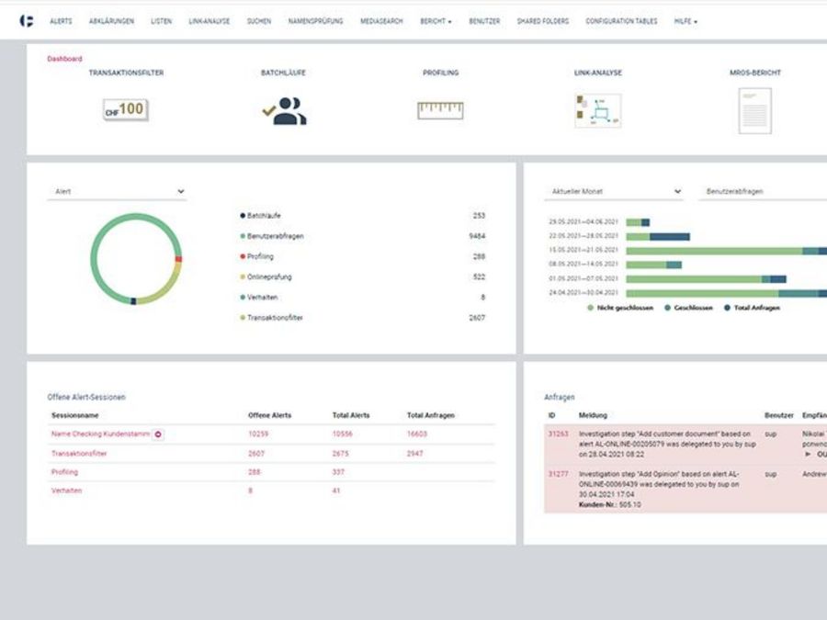Open Verhalten session link

(66, 490)
